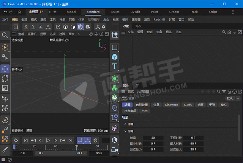Image resolution: width=243 pixels, height=163 pixels.
Task: Toggle the highlighted polygon mode cube
Action: [80, 27]
